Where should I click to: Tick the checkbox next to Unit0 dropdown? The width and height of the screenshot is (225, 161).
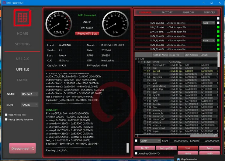(x=136, y=141)
